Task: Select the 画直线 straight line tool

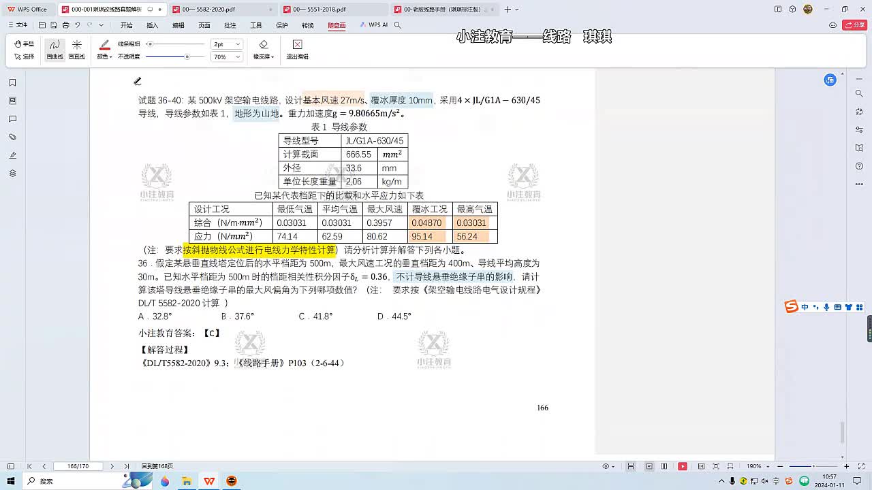Action: tap(77, 49)
